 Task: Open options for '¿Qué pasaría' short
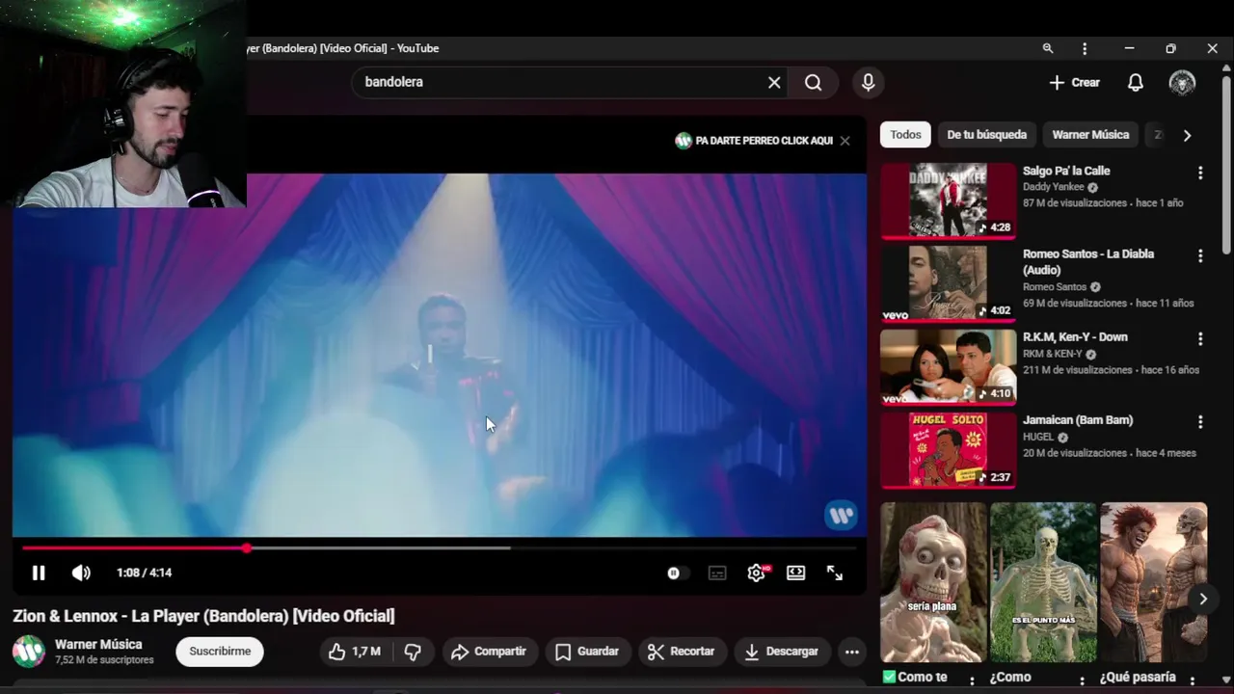(1193, 681)
